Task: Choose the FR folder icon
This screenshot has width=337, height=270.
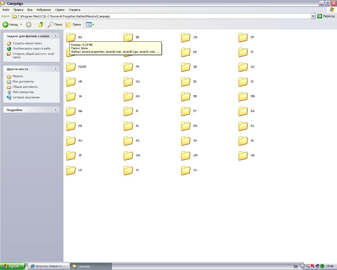Action: click(128, 67)
